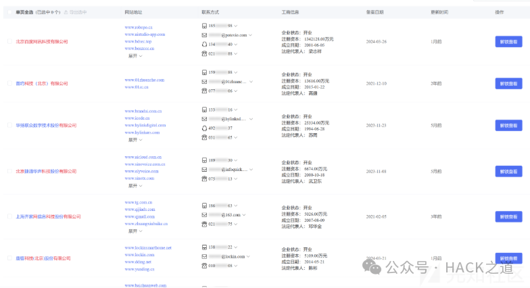The width and height of the screenshot is (530, 288).
Task: Click the mobile phone icon beside 133 number
Action: point(204,110)
